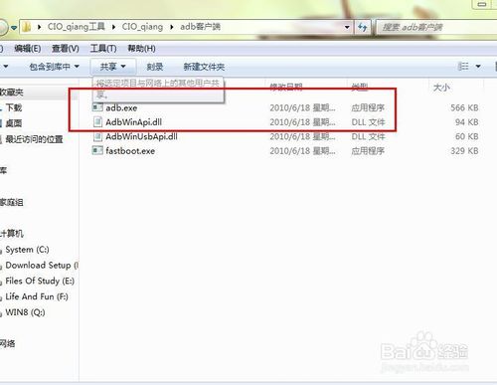The height and width of the screenshot is (385, 497).
Task: Click the folder icon in address bar
Action: click(x=27, y=27)
